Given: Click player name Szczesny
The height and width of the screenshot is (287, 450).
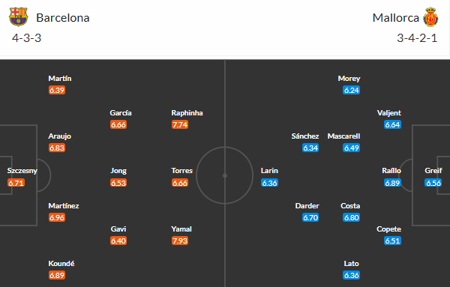Looking at the screenshot, I should point(22,171).
